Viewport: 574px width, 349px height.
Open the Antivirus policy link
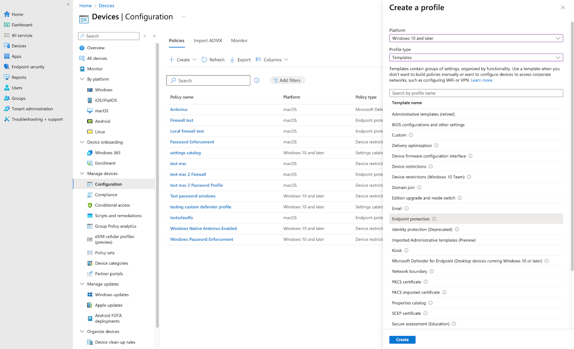[179, 109]
